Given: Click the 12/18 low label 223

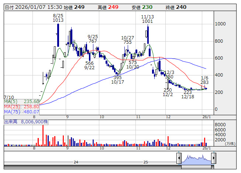Looking at the screenshot, I should click(187, 92).
